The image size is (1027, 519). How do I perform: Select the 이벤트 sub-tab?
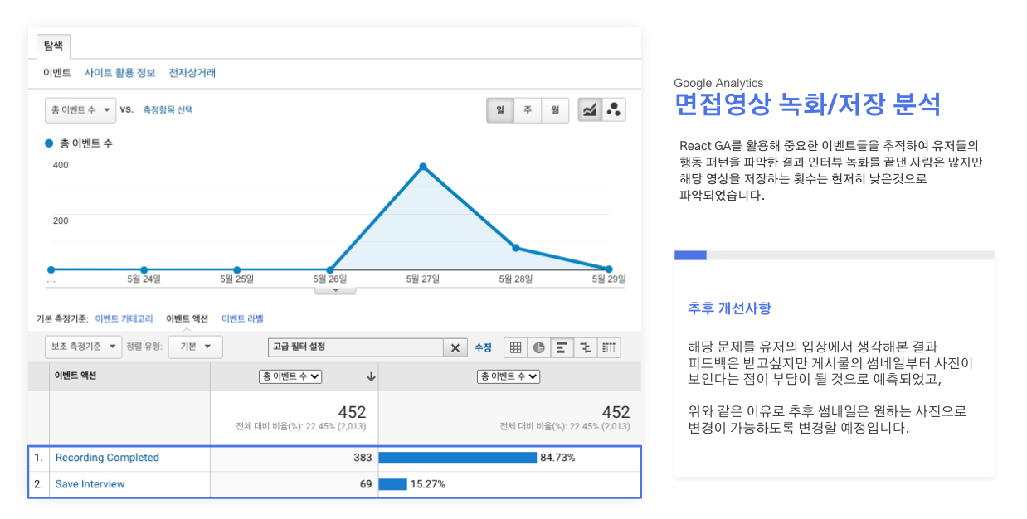[57, 73]
